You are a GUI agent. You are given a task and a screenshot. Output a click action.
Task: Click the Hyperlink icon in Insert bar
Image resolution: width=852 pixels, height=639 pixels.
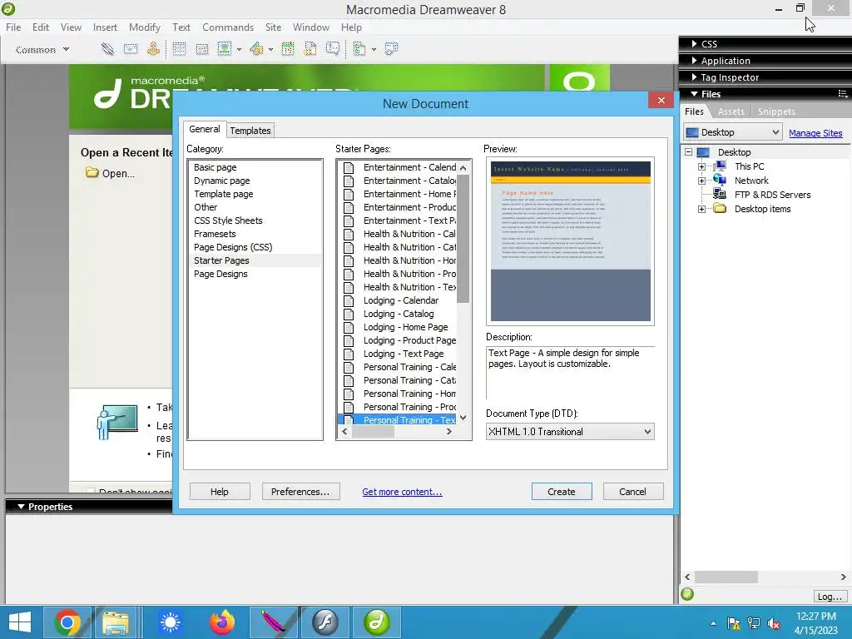click(x=107, y=49)
